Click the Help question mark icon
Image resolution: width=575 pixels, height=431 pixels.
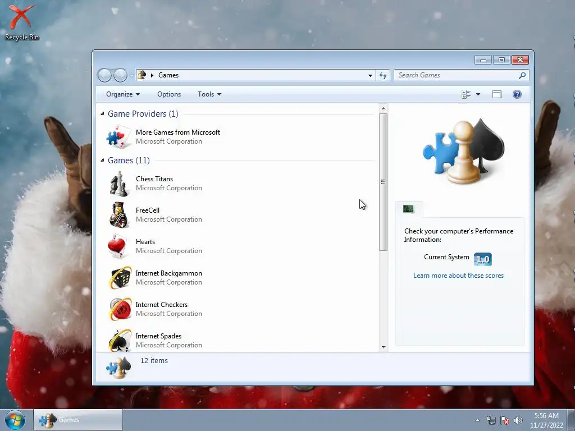517,94
